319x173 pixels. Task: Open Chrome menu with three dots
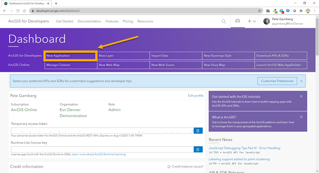314,11
